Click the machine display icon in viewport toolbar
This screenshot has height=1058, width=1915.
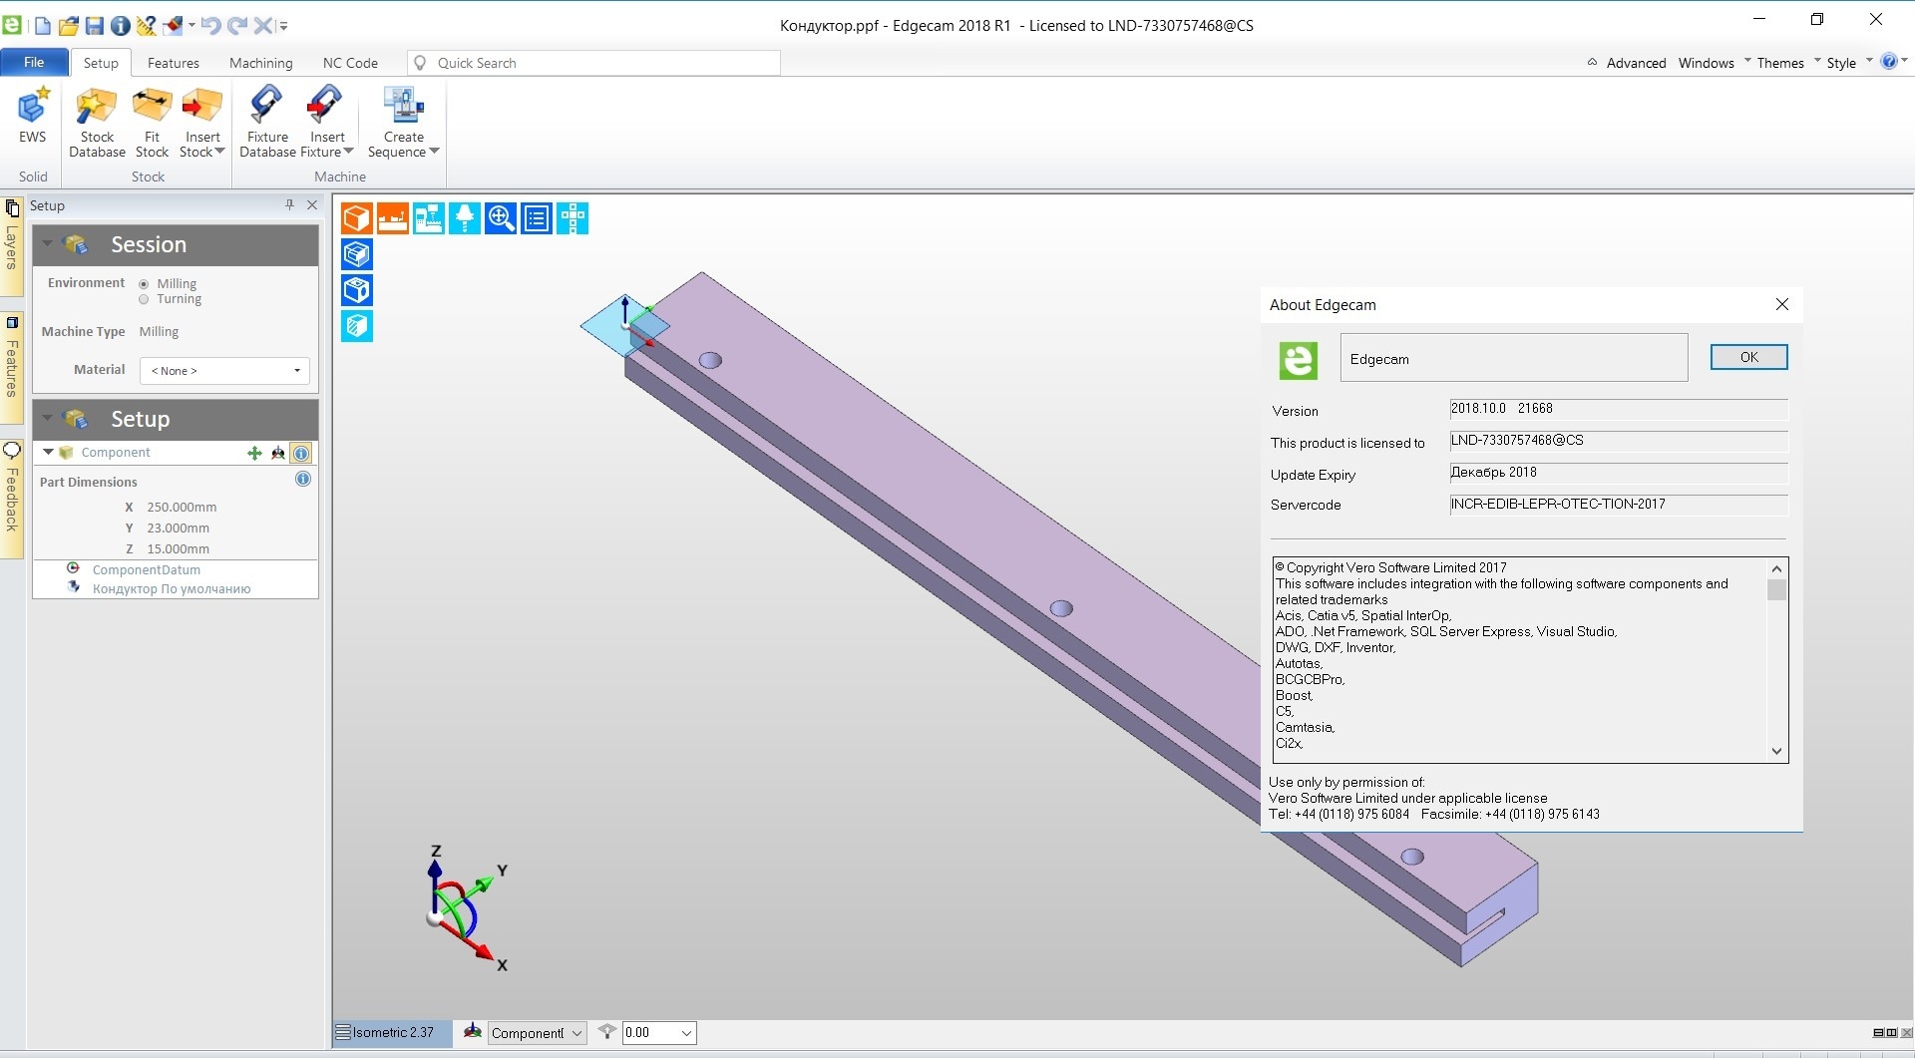(429, 218)
